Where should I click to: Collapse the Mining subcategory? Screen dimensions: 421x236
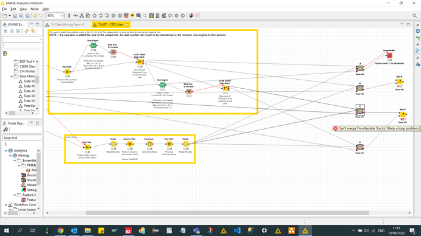10,156
